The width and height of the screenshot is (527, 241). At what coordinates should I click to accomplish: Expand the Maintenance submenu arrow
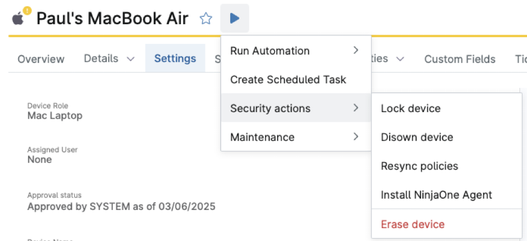(355, 137)
